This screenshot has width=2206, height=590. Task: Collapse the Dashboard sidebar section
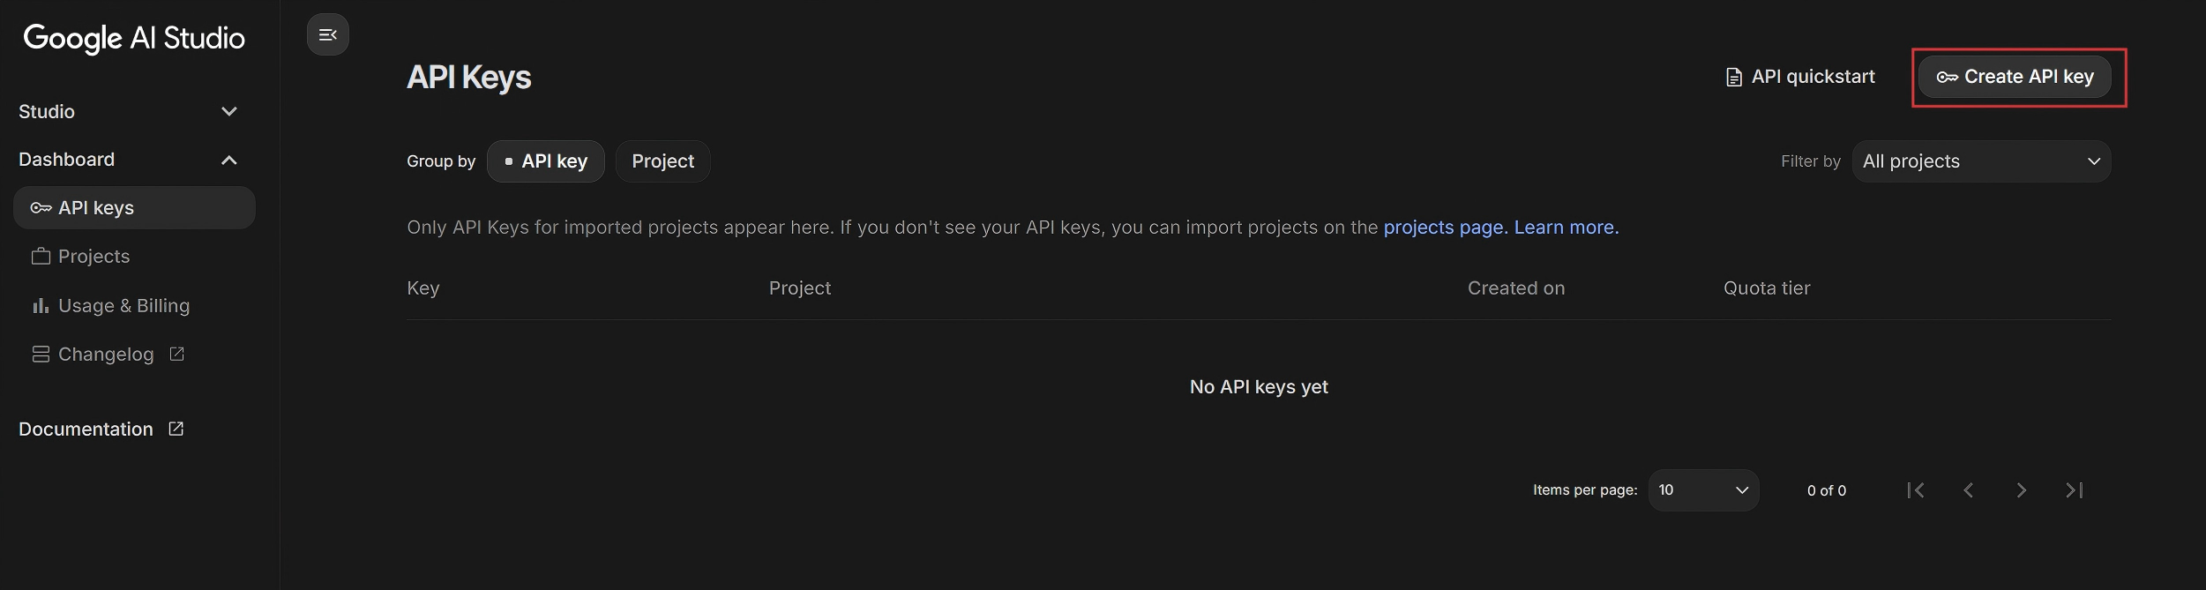(228, 160)
